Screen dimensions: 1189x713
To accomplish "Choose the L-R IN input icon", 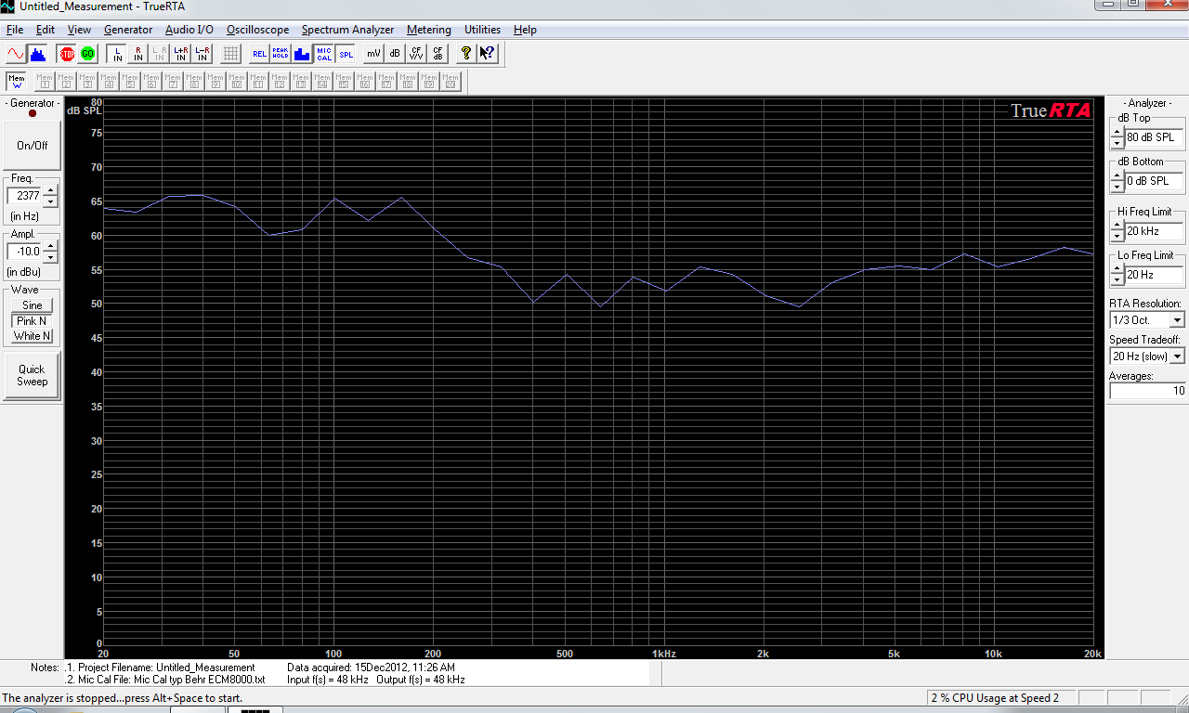I will click(202, 54).
